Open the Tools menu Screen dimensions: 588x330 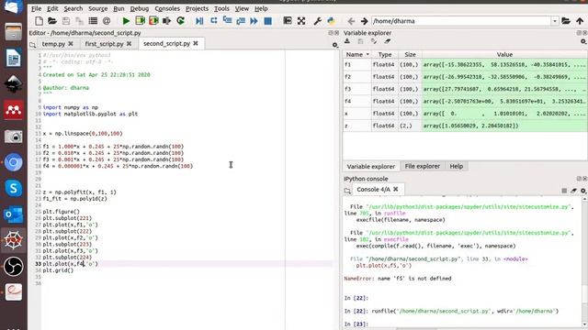(x=221, y=8)
